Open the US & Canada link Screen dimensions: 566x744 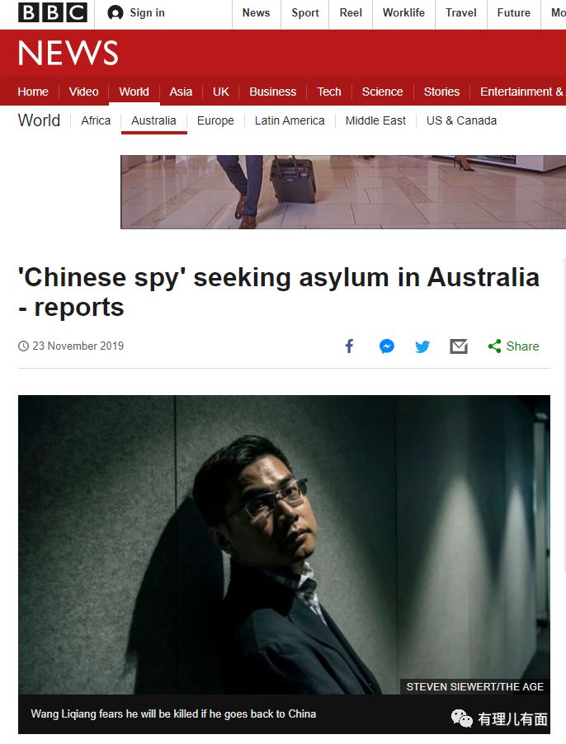pos(461,120)
